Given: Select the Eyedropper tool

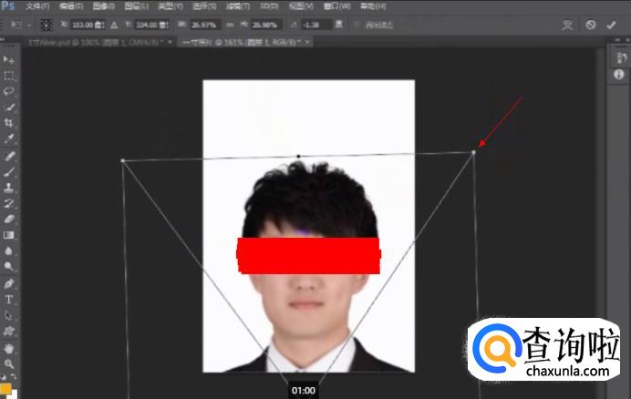Looking at the screenshot, I should (x=9, y=138).
